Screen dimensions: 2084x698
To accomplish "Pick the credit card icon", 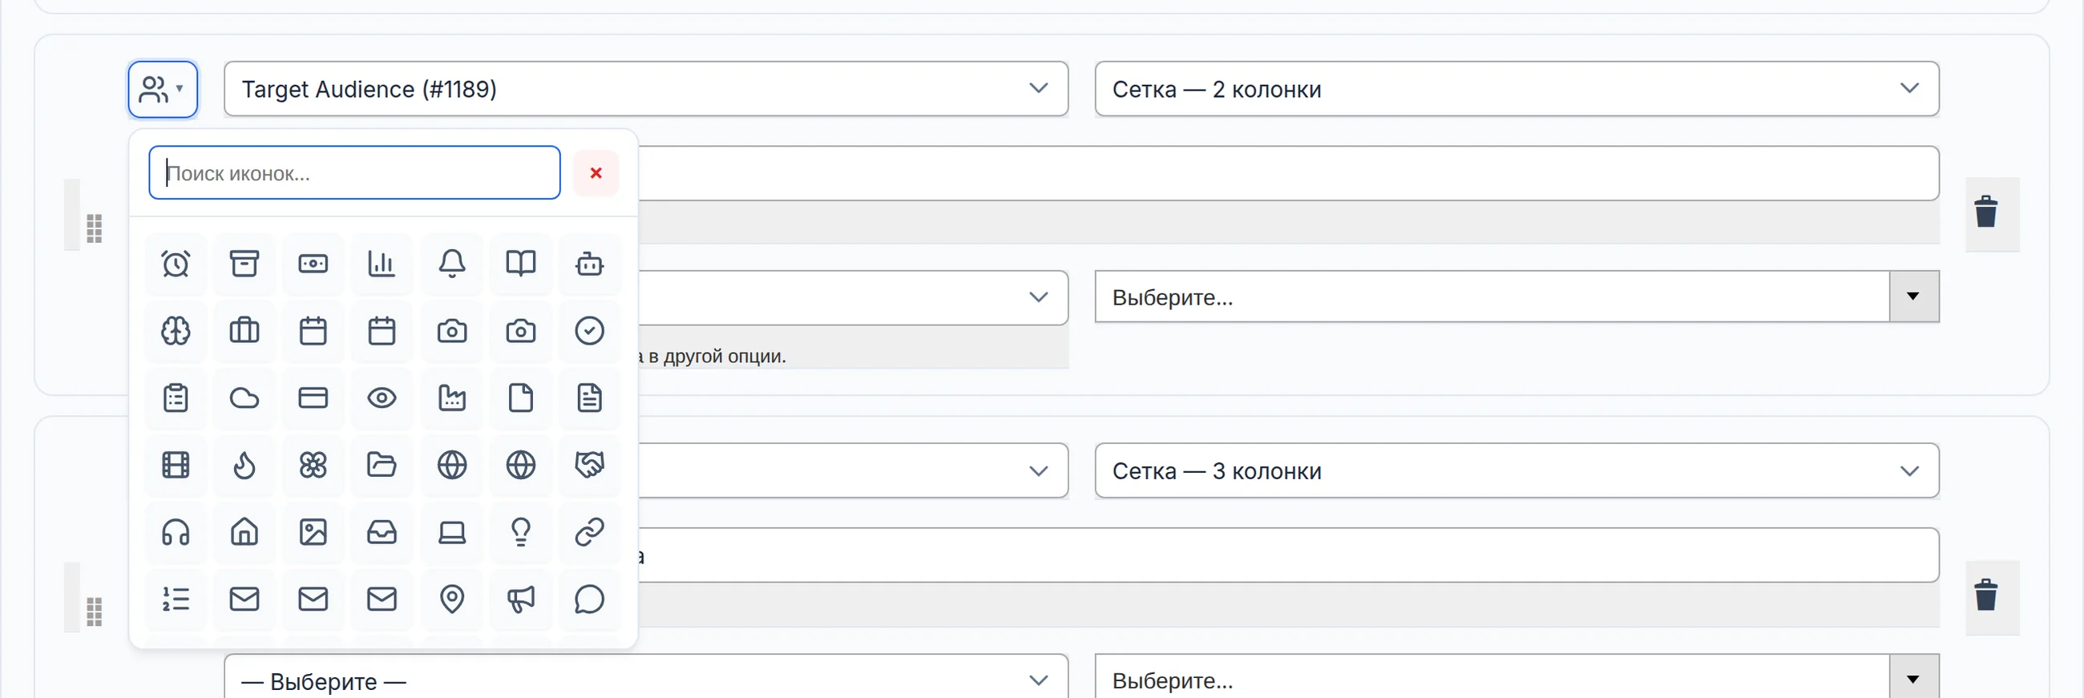I will pyautogui.click(x=313, y=398).
